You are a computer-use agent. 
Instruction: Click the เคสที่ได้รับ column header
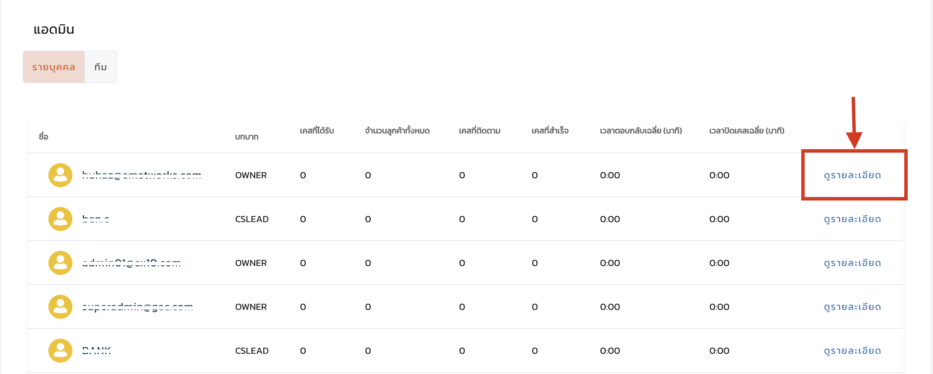click(317, 130)
